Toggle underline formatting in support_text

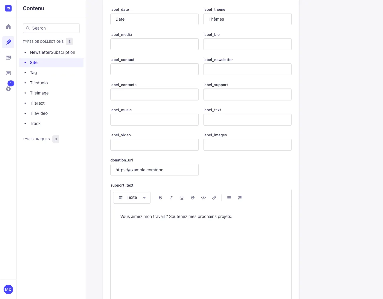point(182,198)
